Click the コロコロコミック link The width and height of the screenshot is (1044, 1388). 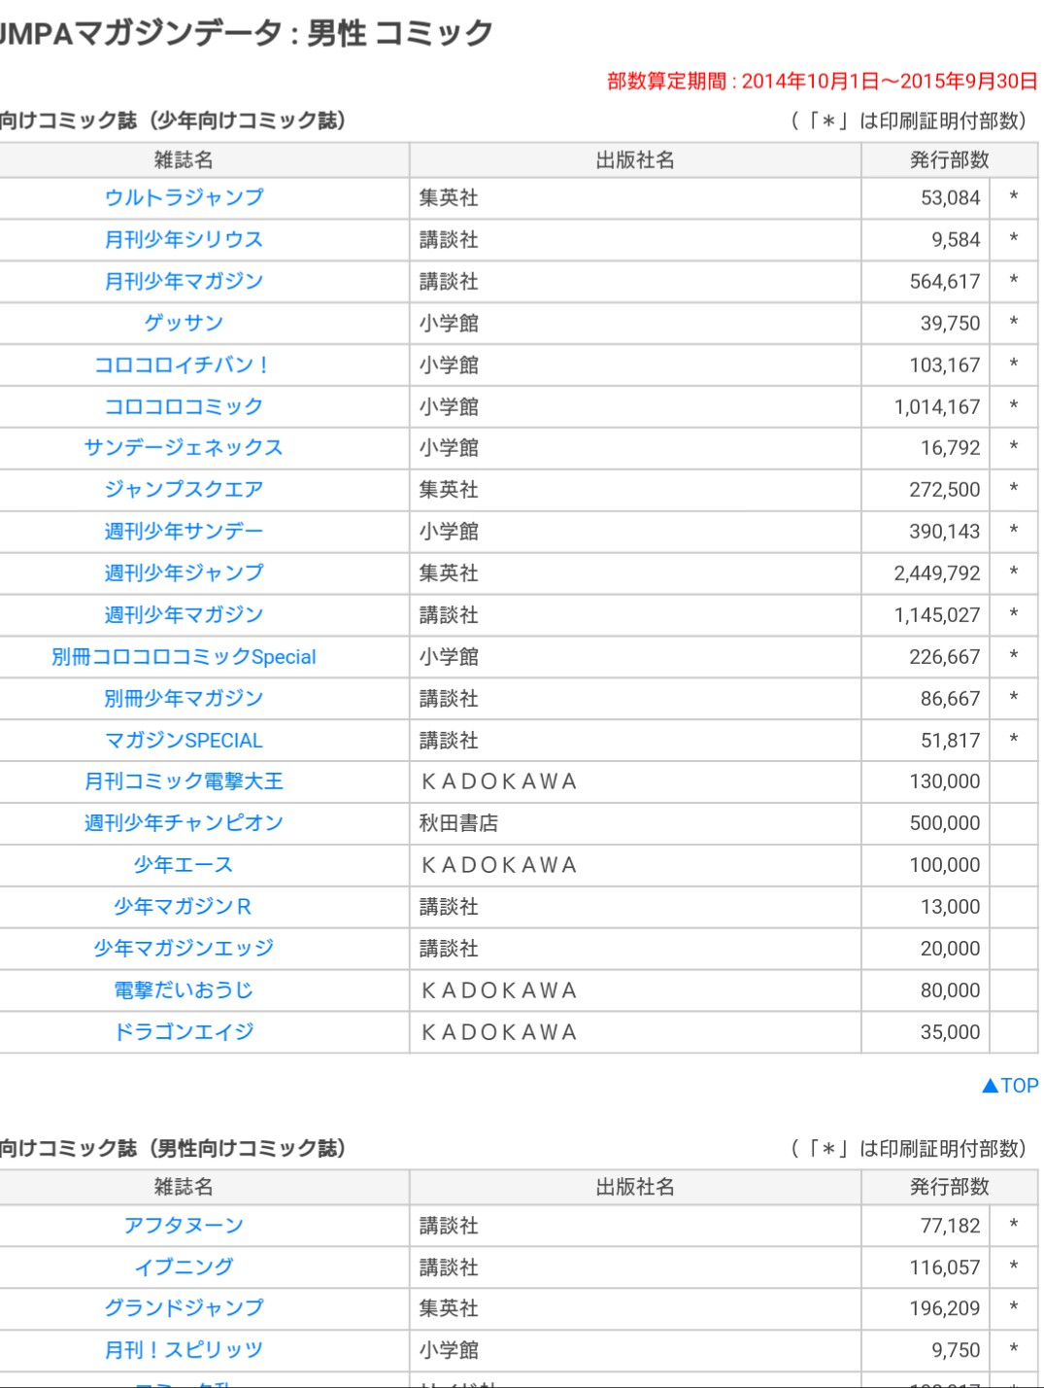click(x=184, y=406)
